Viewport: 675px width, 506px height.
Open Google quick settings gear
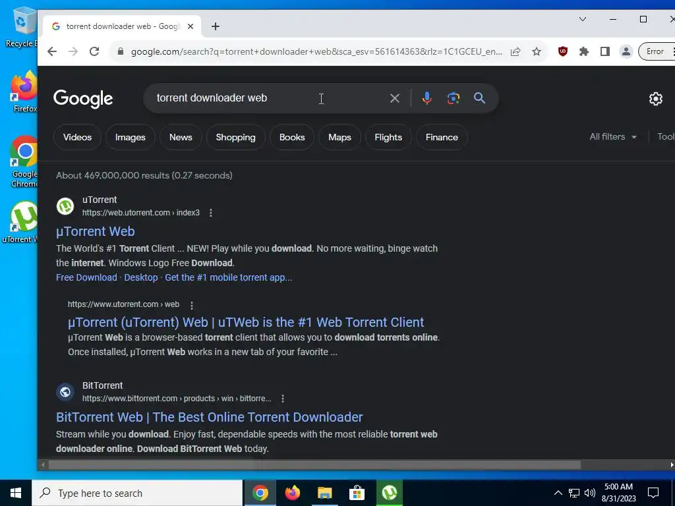coord(656,99)
